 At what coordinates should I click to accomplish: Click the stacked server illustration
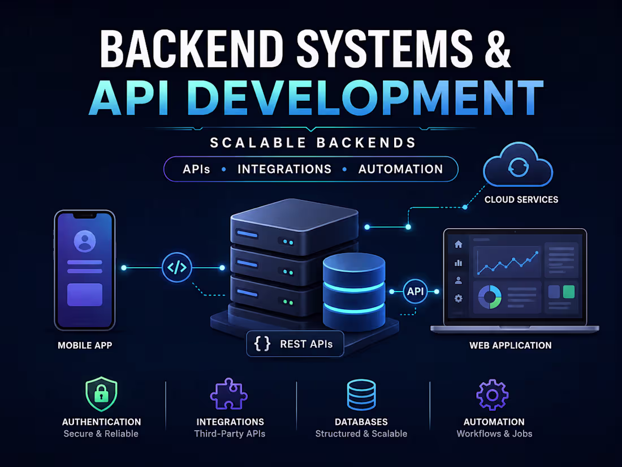point(295,258)
